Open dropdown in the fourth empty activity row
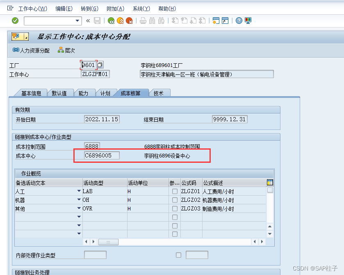344x275 pixels. tap(79, 217)
